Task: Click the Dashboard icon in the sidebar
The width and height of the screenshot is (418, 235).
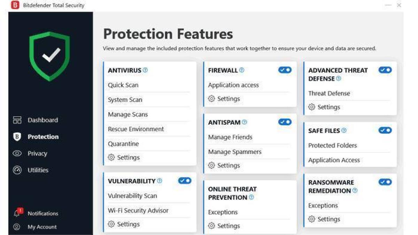Action: [x=18, y=120]
